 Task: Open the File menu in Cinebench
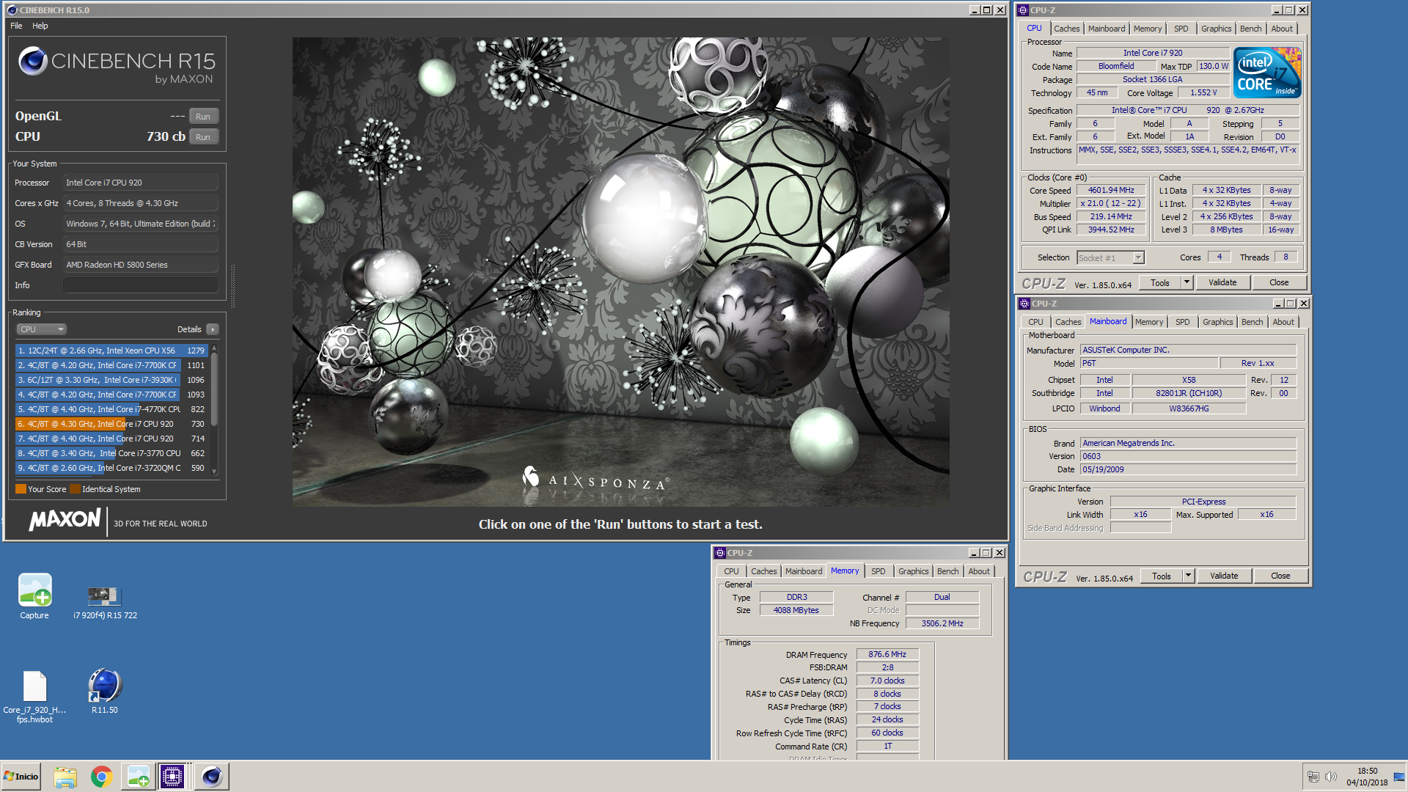coord(16,26)
